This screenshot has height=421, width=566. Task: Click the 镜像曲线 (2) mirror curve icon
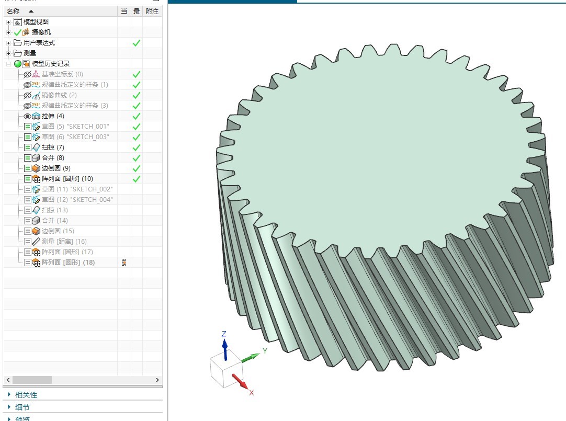[x=36, y=95]
